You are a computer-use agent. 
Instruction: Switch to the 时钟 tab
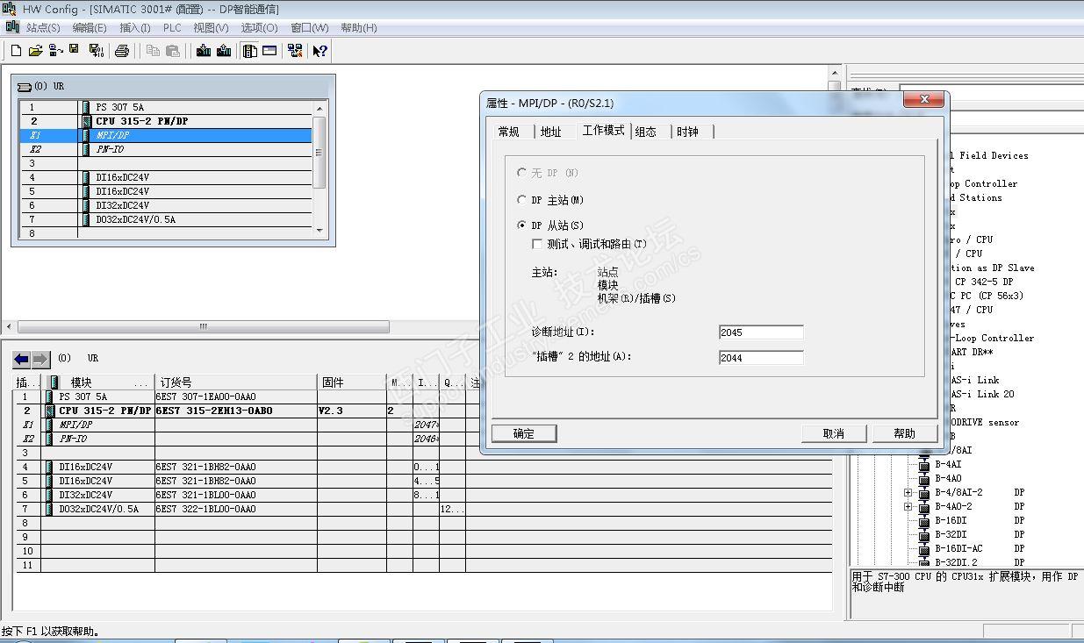pyautogui.click(x=688, y=132)
